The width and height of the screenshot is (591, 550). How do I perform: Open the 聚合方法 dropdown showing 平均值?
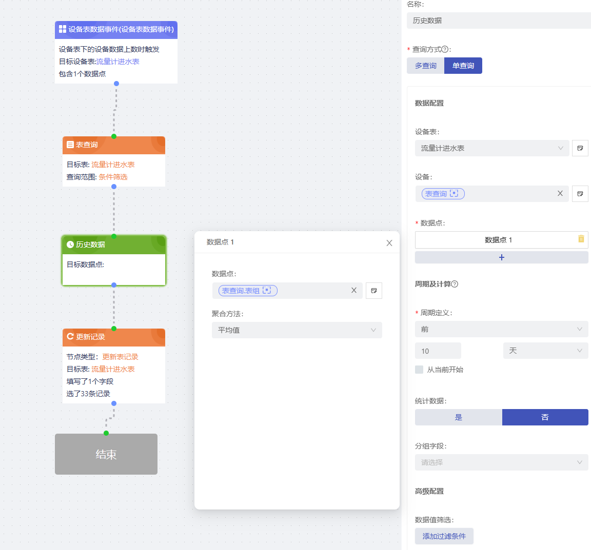297,330
